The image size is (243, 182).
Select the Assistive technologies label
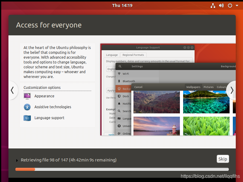[x=53, y=107]
